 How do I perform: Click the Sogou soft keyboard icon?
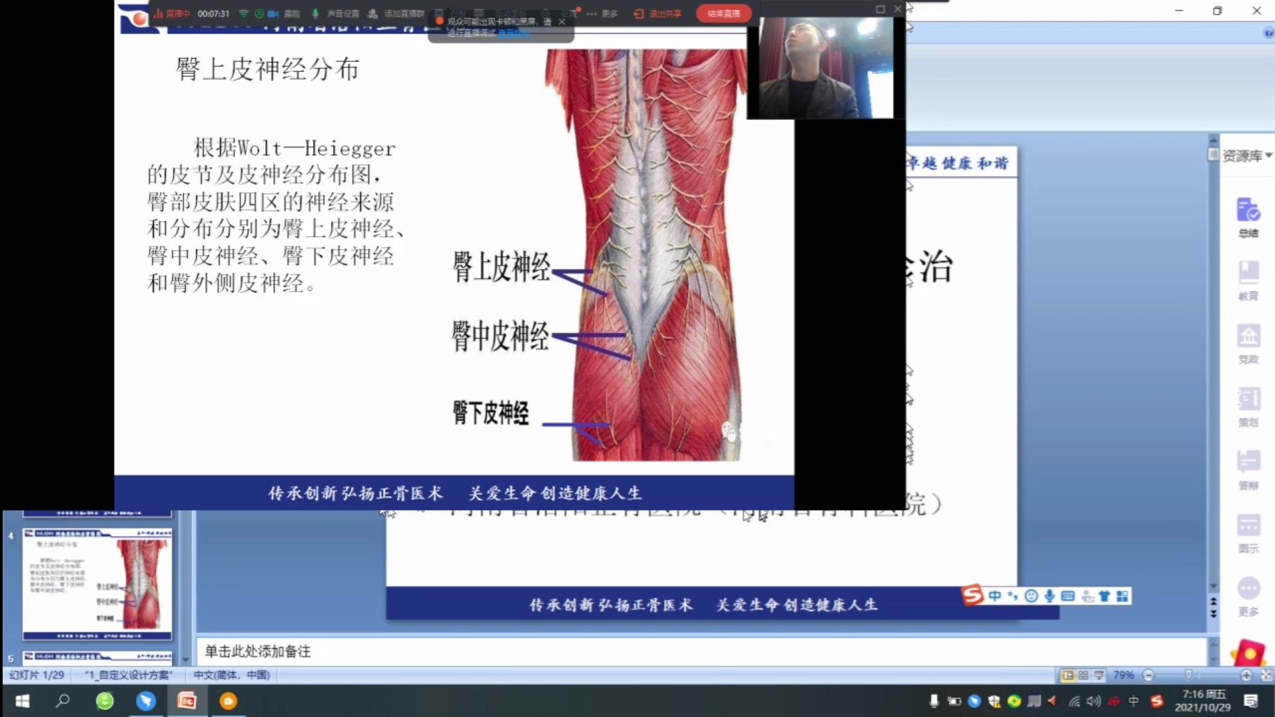[x=1068, y=596]
